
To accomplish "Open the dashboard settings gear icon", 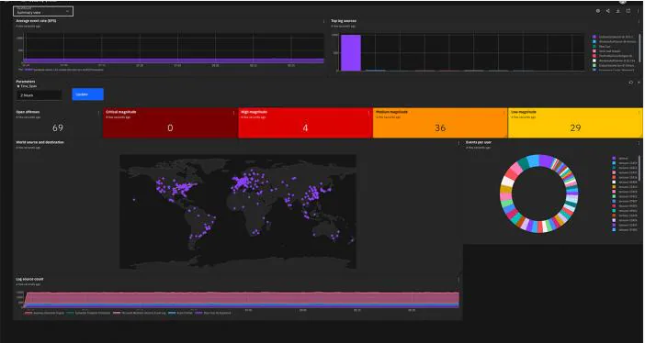I will (598, 11).
